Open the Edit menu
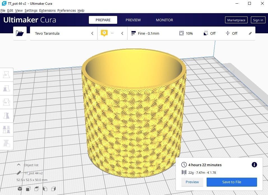The width and height of the screenshot is (268, 195). pos(10,11)
